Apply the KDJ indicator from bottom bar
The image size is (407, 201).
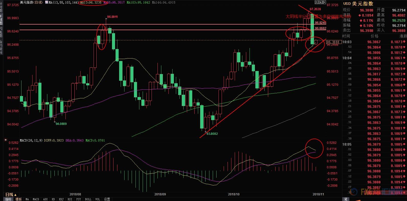pos(61,199)
